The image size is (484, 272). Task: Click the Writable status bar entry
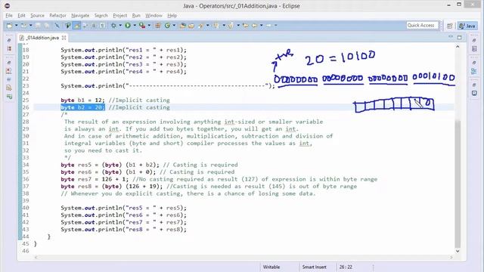(271, 267)
